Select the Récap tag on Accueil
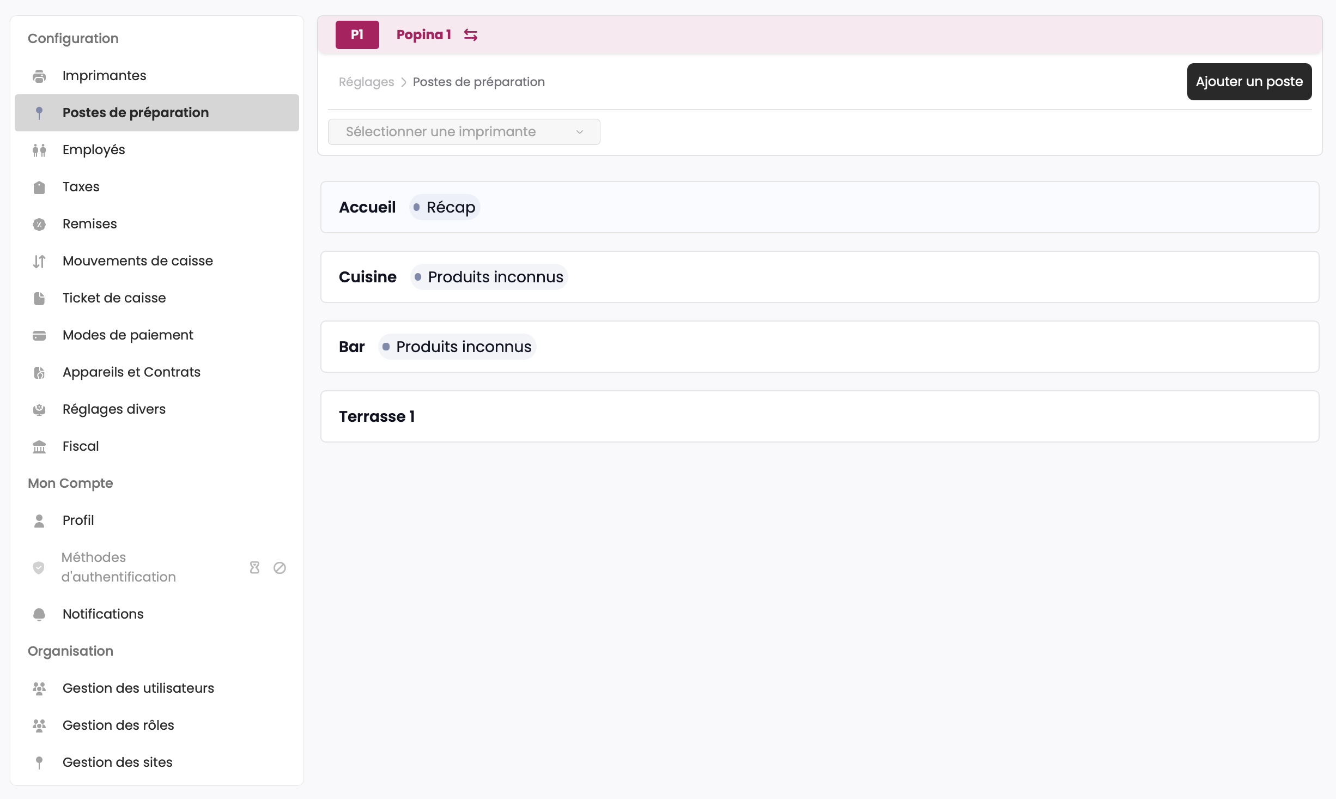 coord(445,207)
